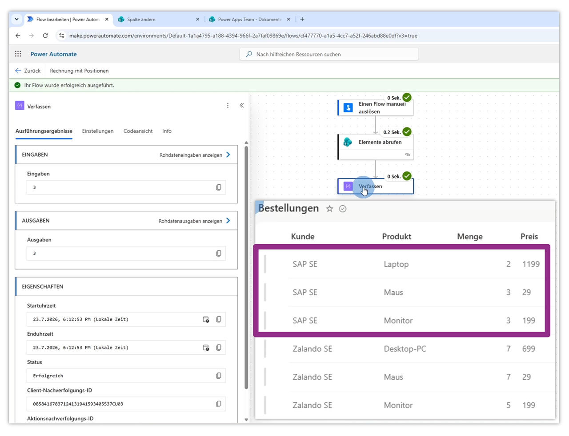This screenshot has width=569, height=436.
Task: Click the success checkmark on Elemente abrufen
Action: click(x=407, y=131)
